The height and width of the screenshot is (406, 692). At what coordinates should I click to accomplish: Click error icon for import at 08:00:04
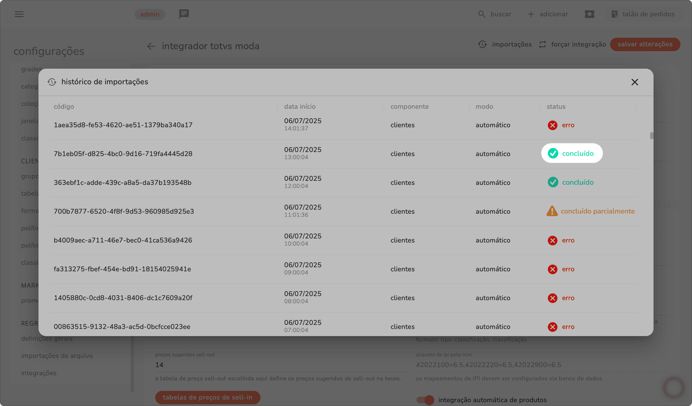click(552, 298)
